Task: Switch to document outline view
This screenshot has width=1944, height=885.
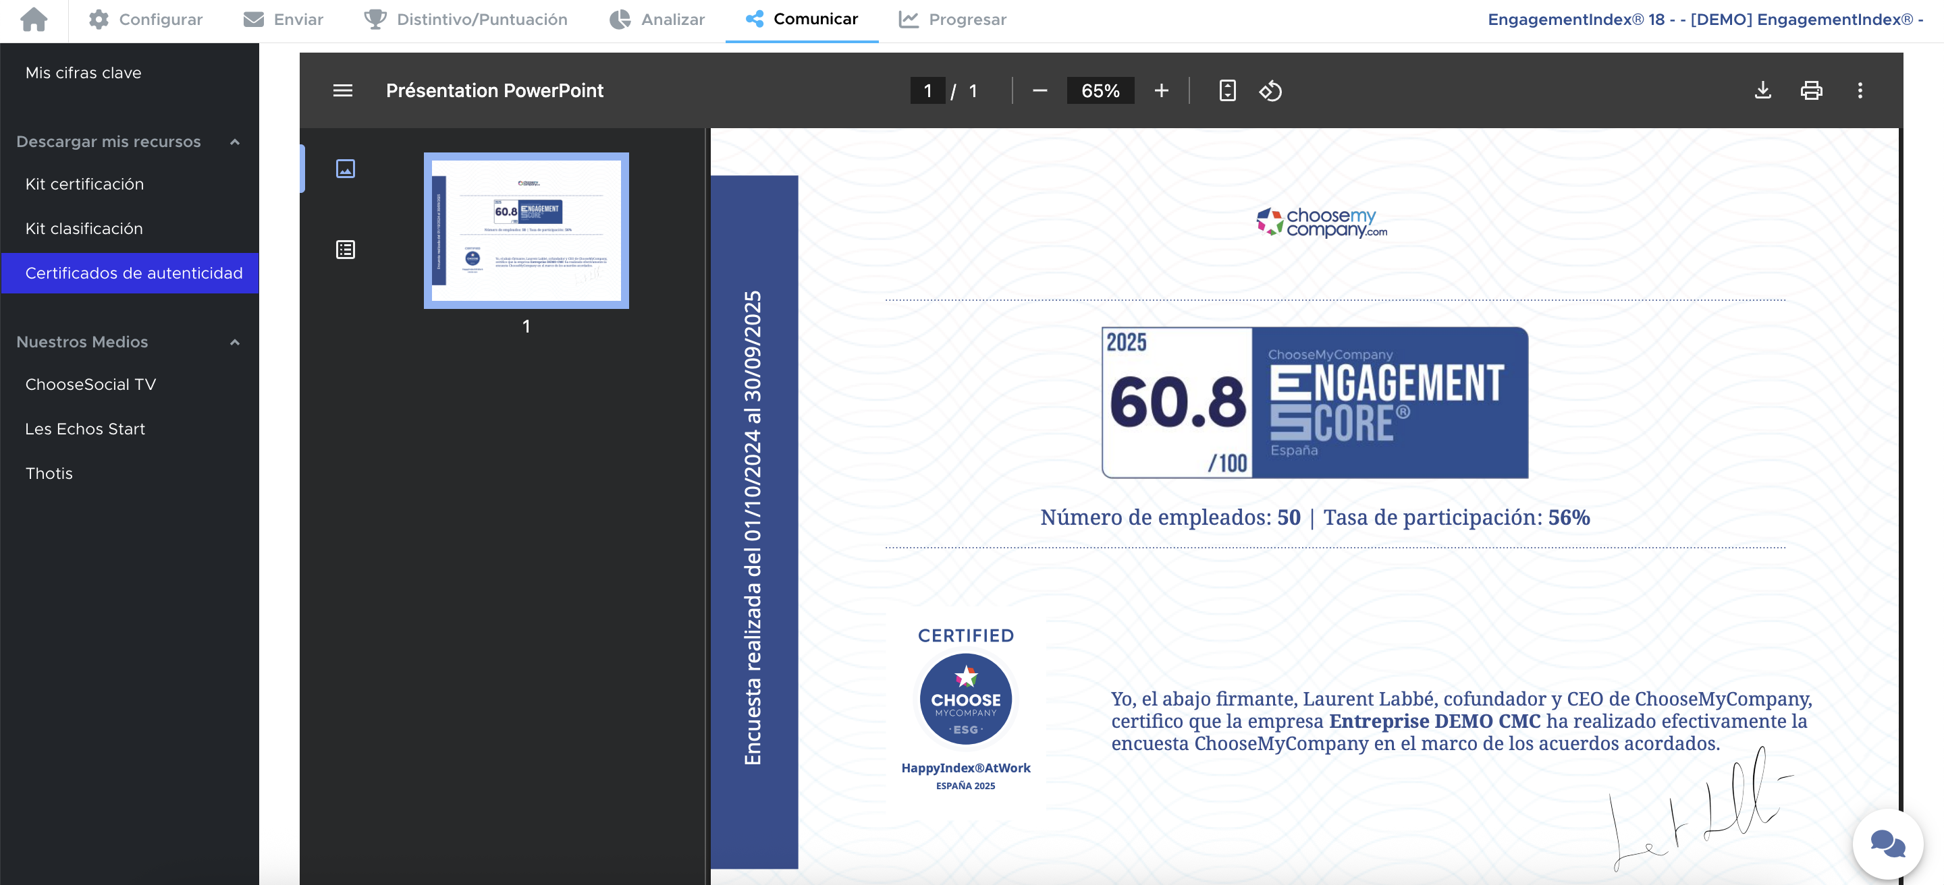Action: pyautogui.click(x=346, y=250)
